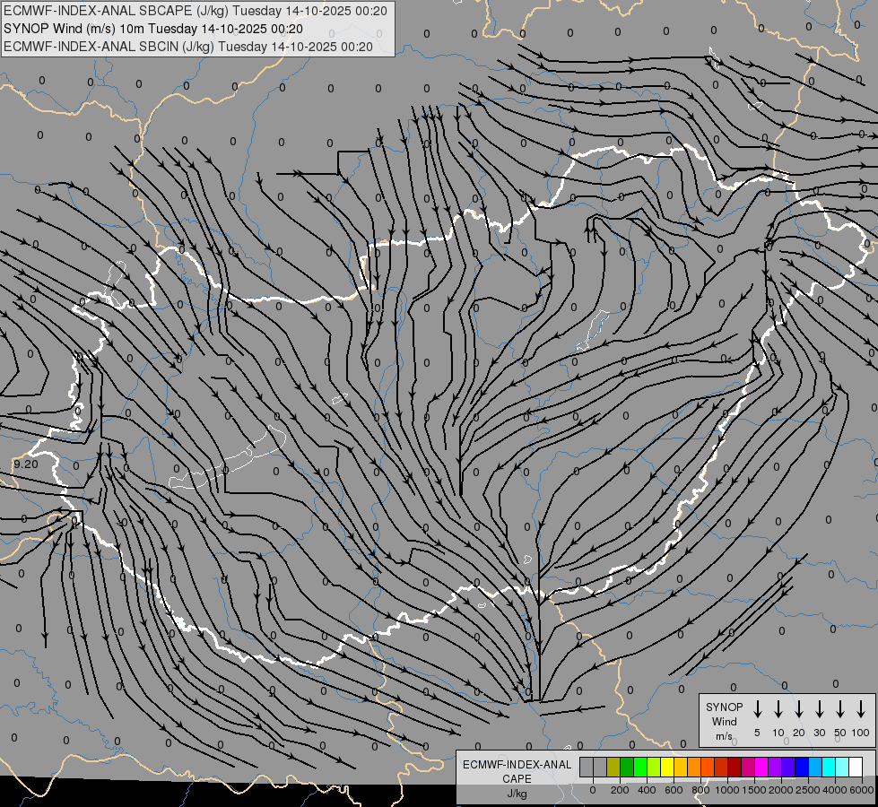This screenshot has width=878, height=807.
Task: Click the 2000 tick label on CAPE scale
Action: pos(780,790)
